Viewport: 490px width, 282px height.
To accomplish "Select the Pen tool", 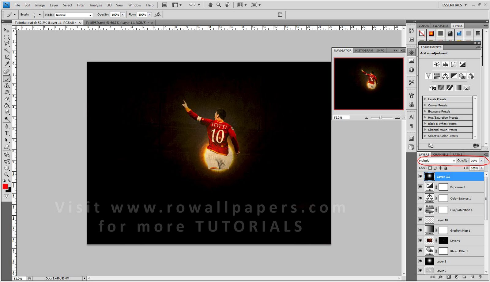I will click(x=6, y=126).
